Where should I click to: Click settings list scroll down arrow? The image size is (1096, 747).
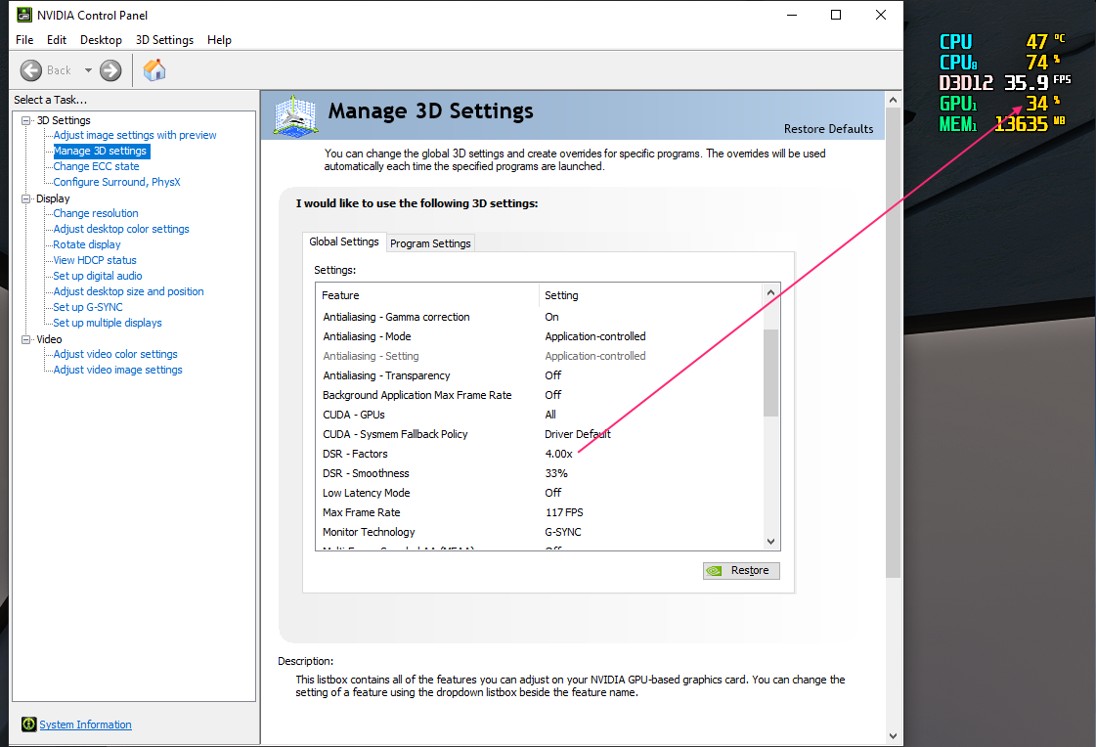click(771, 542)
